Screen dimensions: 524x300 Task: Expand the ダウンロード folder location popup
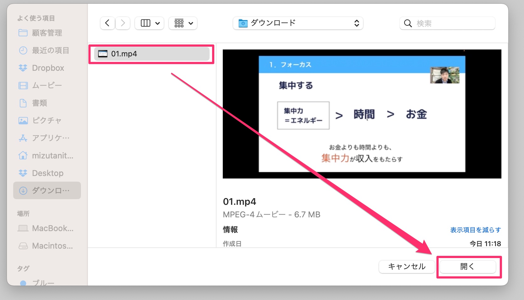298,23
